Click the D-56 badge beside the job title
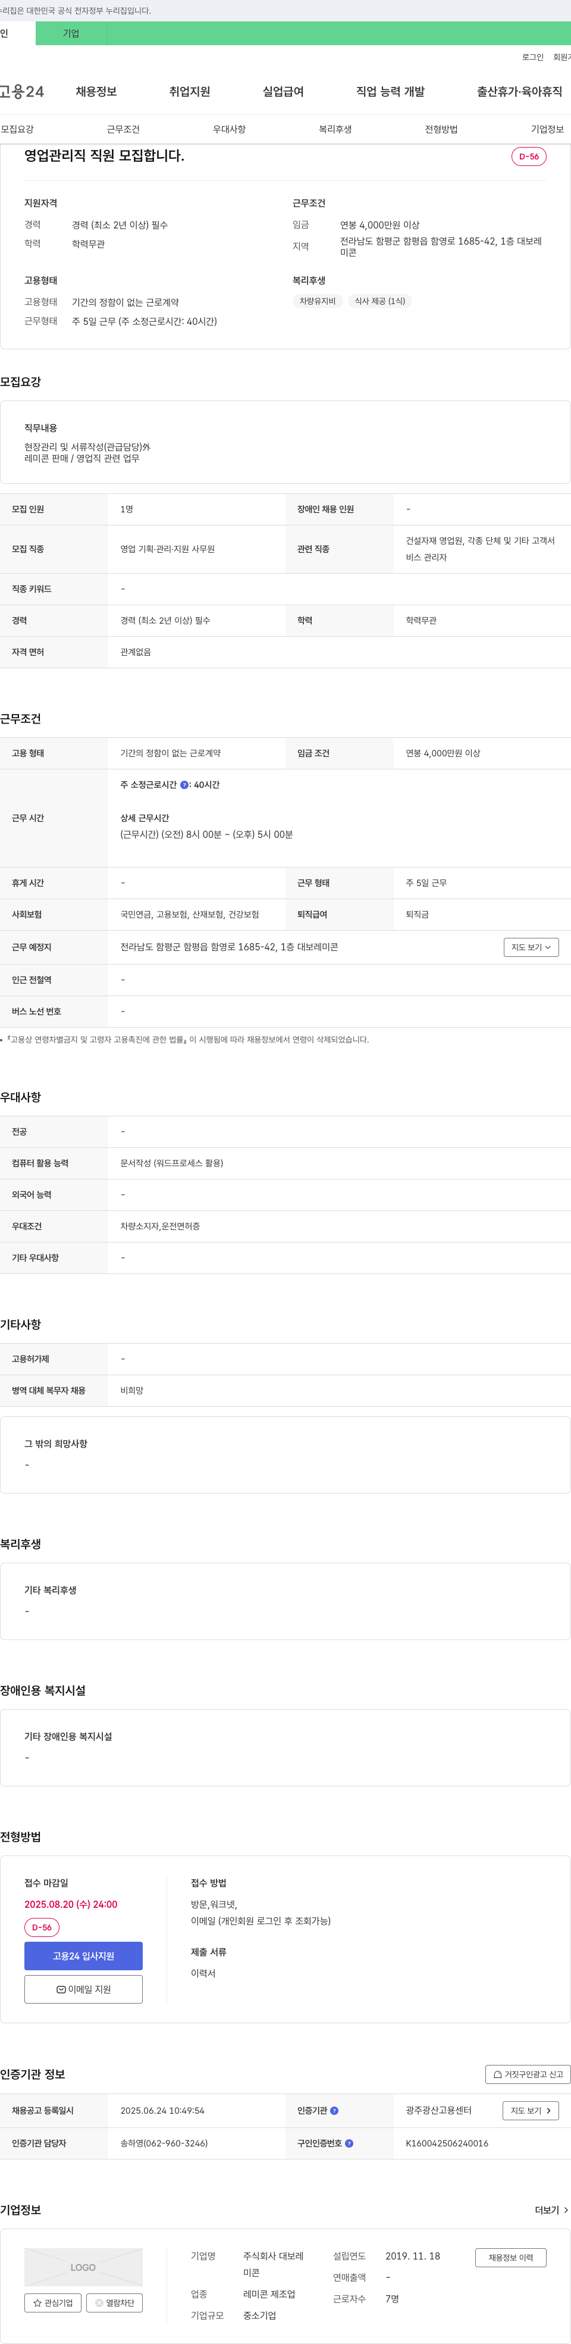This screenshot has height=2344, width=571. tap(528, 157)
